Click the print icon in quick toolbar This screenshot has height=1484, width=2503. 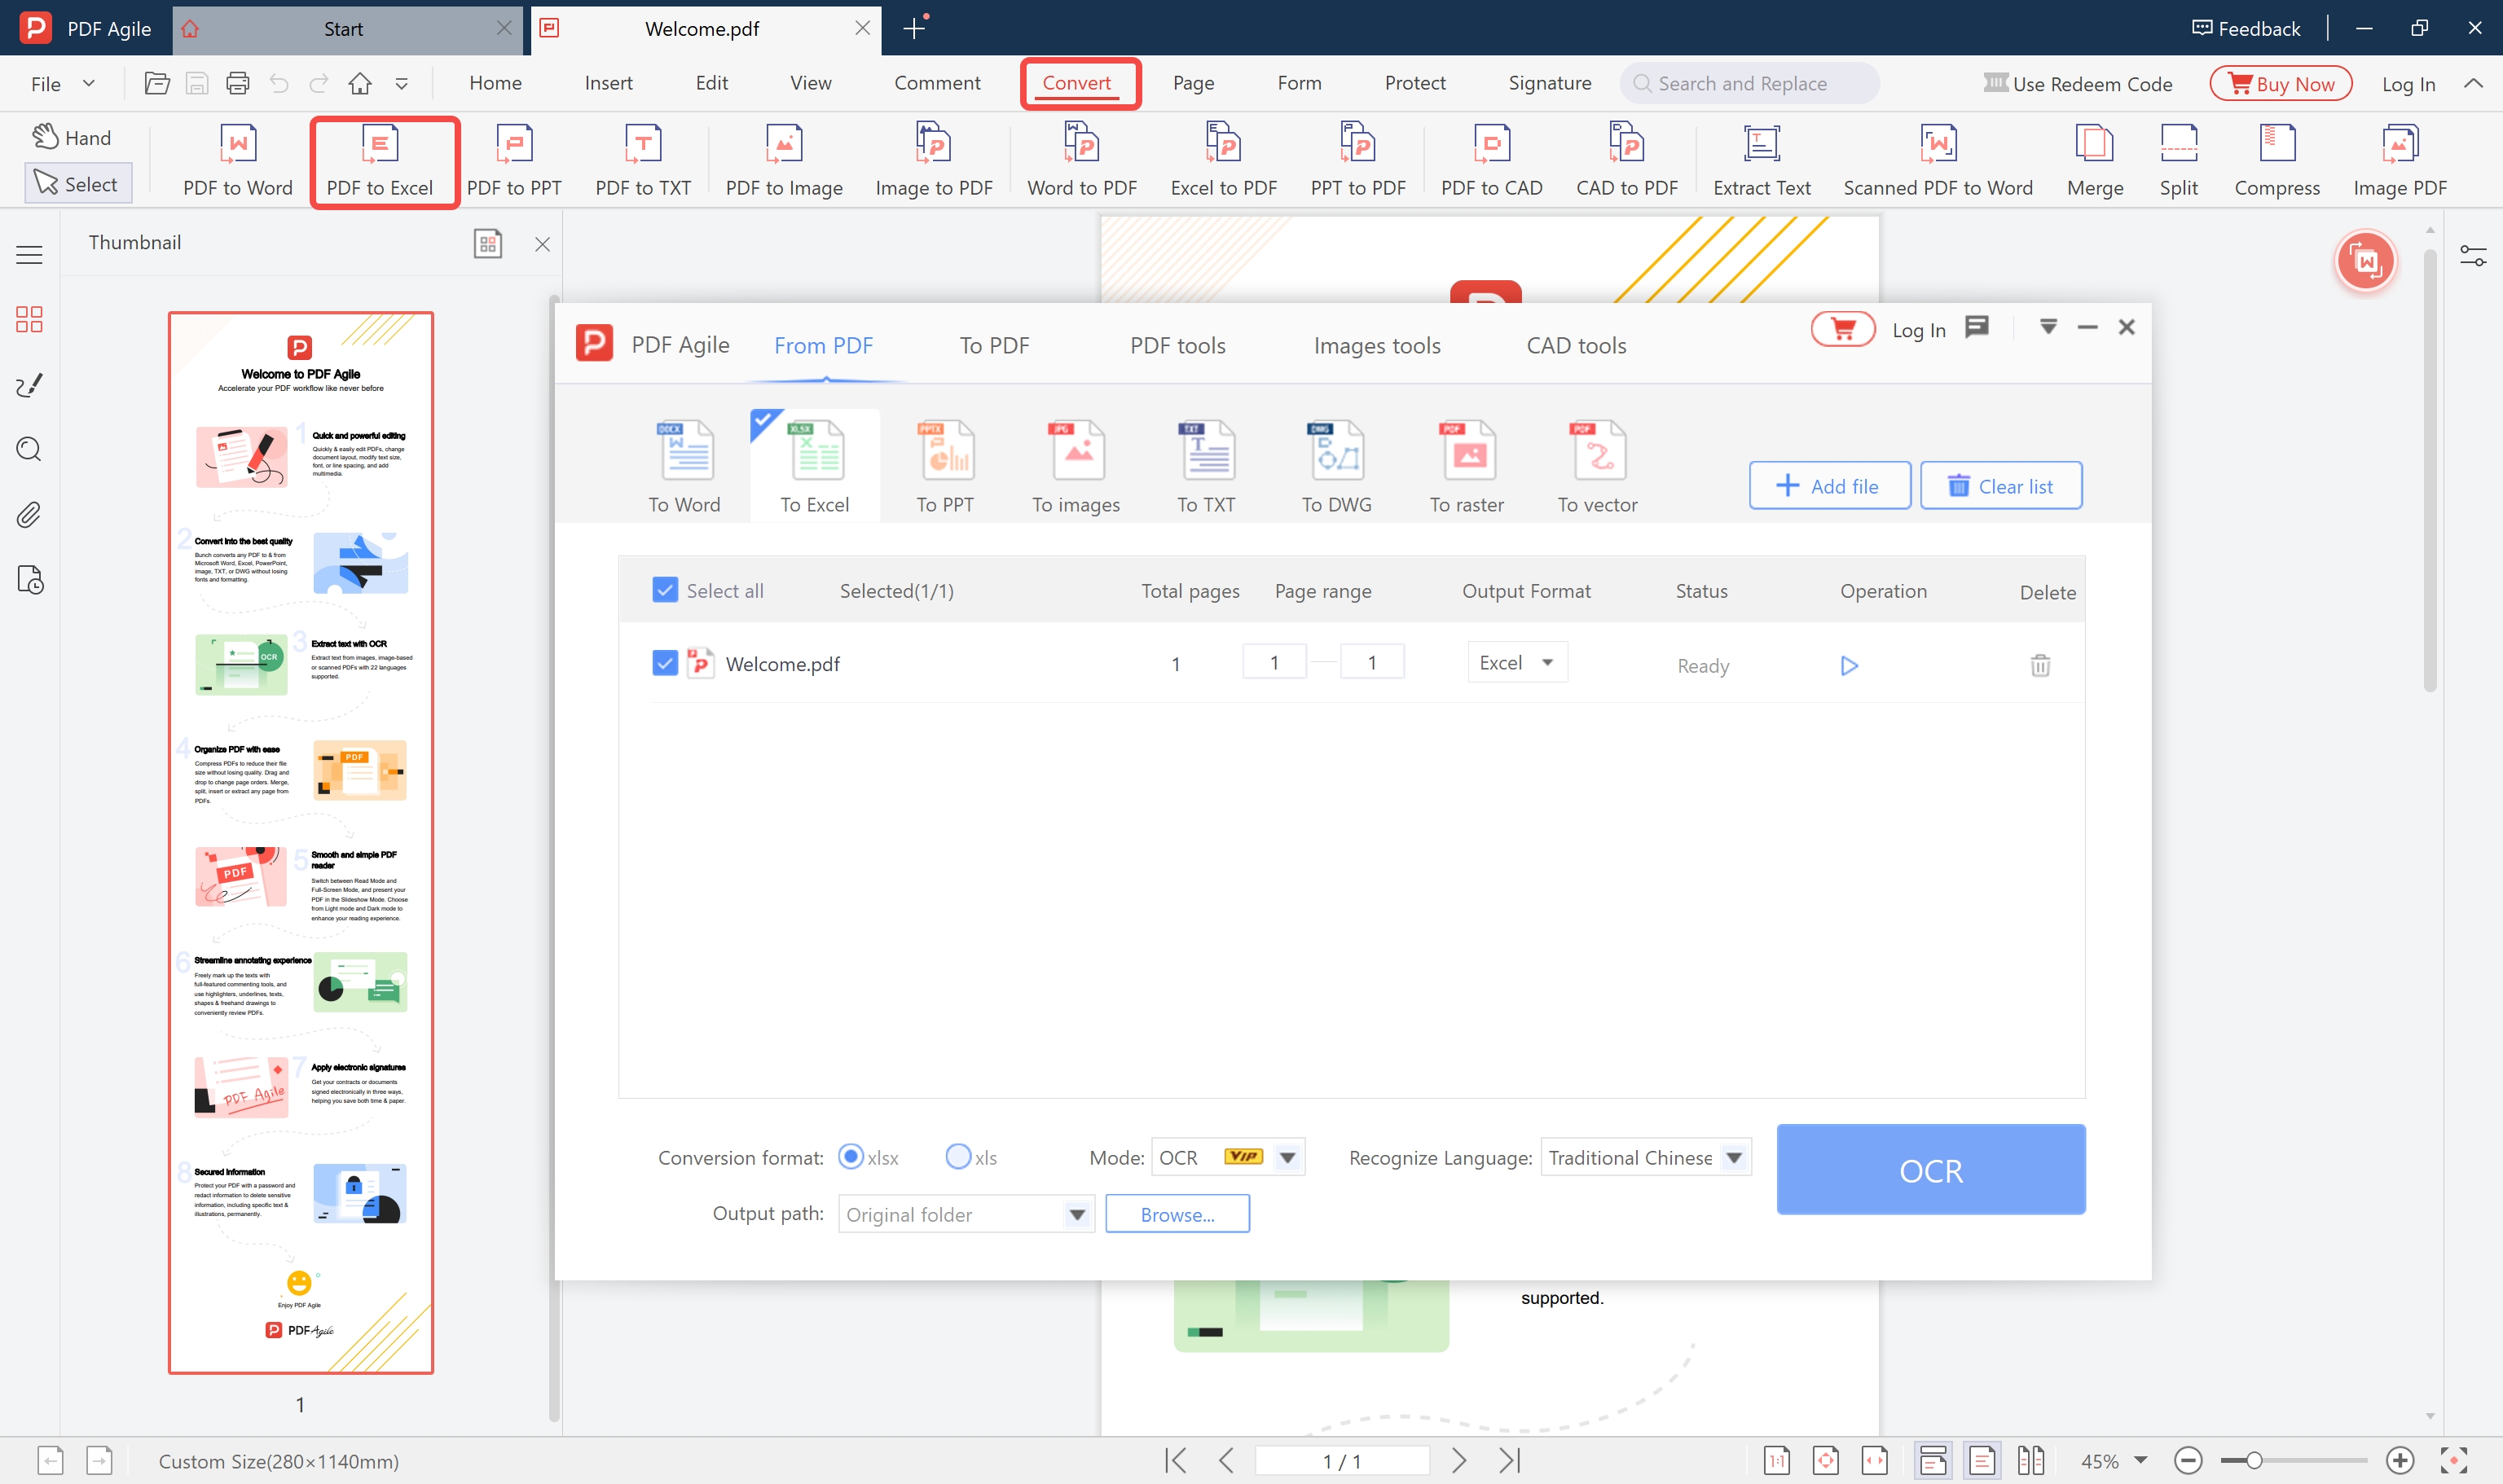pos(237,83)
